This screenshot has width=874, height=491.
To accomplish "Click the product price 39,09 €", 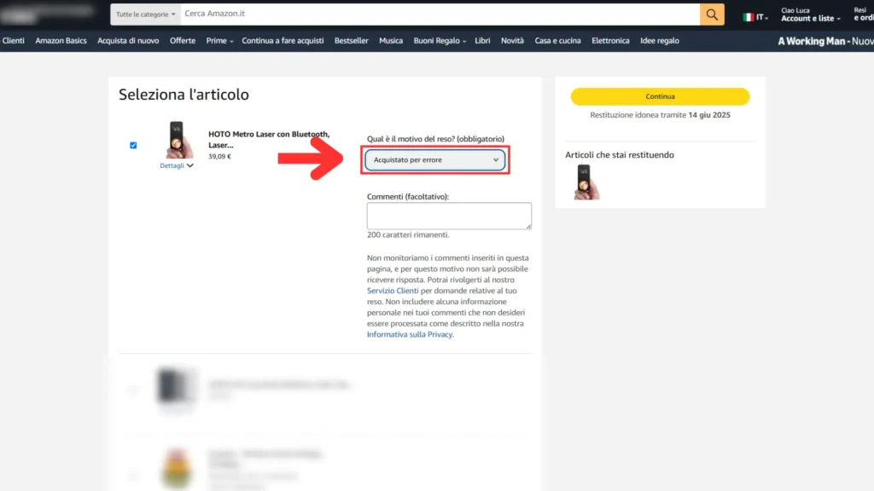I will 219,157.
